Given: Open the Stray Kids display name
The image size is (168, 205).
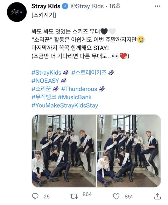Looking at the screenshot, I should (x=46, y=6).
